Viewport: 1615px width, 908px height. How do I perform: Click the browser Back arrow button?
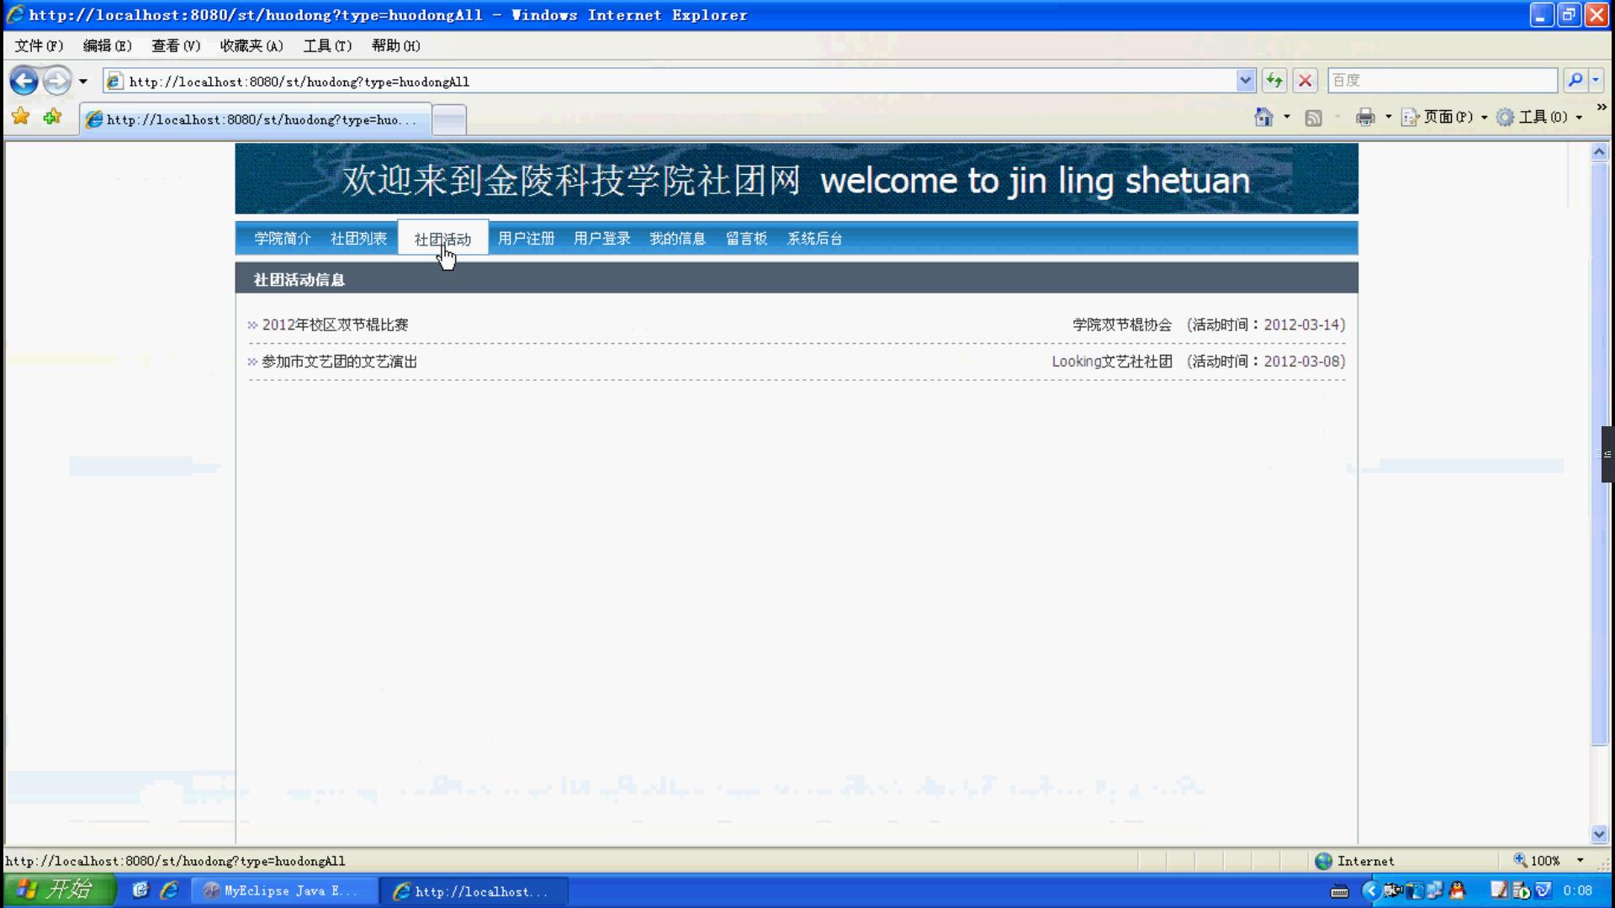tap(24, 81)
